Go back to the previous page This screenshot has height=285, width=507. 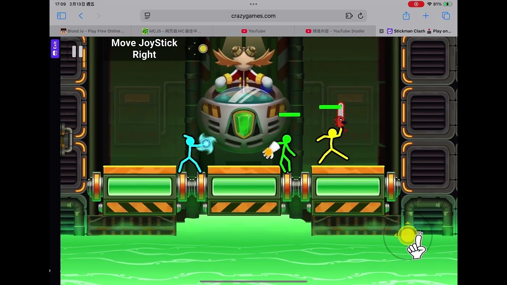[x=81, y=16]
